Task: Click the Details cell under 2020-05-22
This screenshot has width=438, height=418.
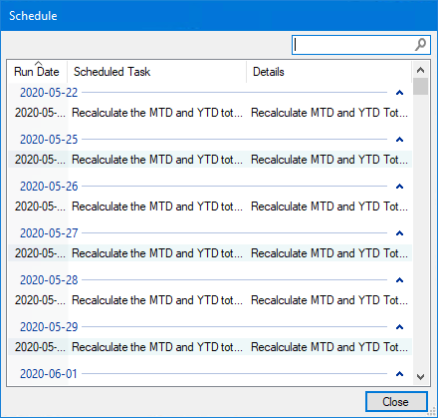Action: [x=329, y=113]
